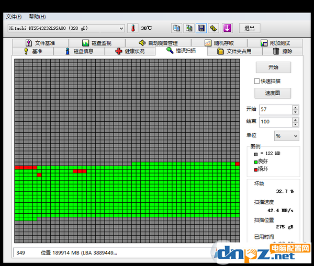This screenshot has height=266, width=314.
Task: Click the red 损坏 legend swatch
Action: (x=256, y=170)
